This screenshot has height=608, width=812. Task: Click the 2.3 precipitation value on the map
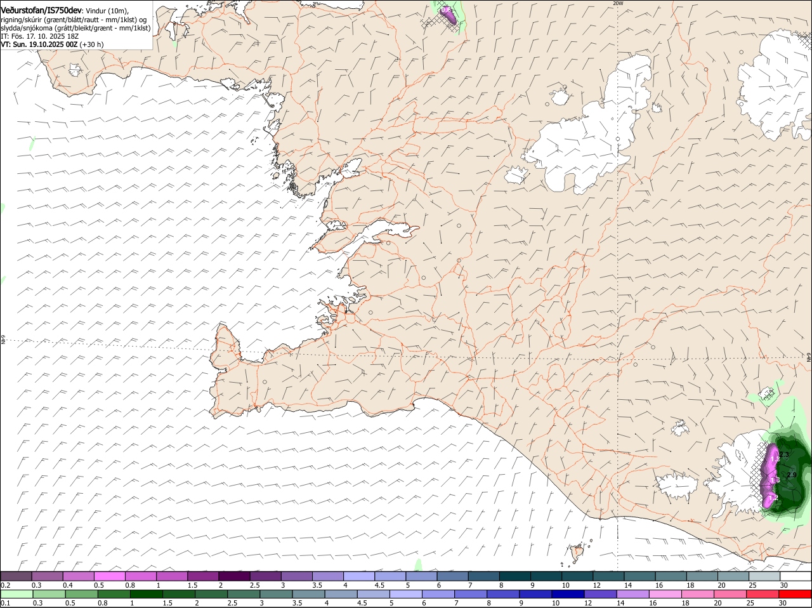pos(783,455)
